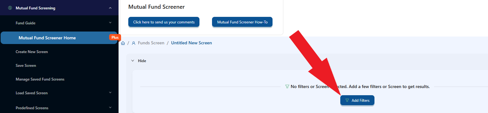Open Manage Saved Fund Screens
Viewport: 488px width, 113px height.
pos(40,79)
